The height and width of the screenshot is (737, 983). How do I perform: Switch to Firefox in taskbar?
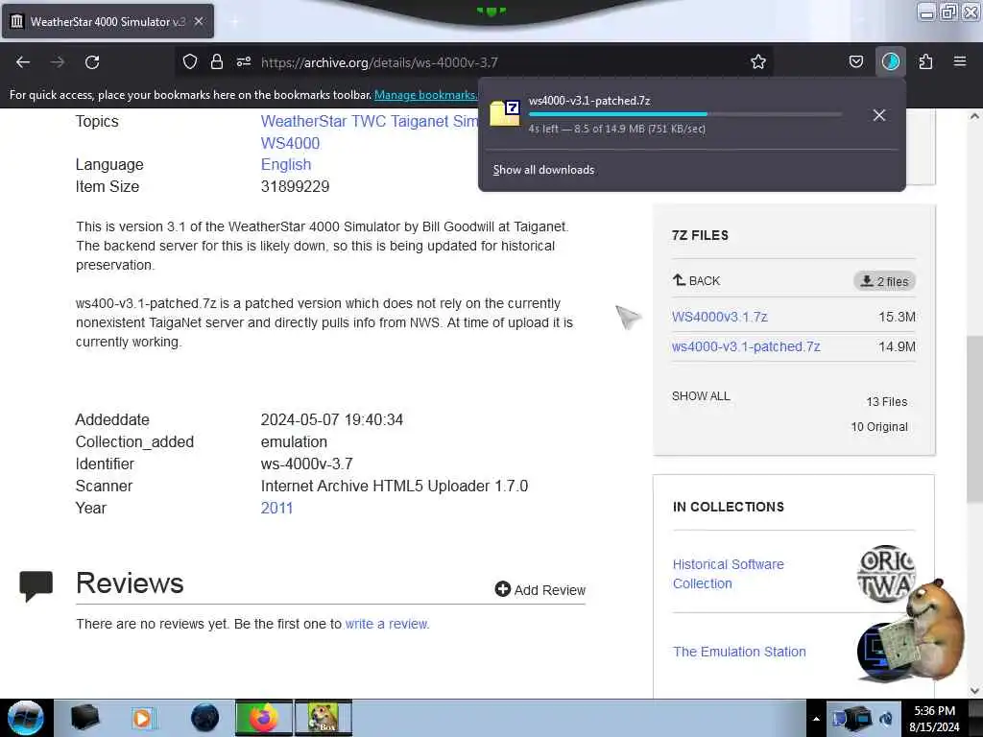263,718
